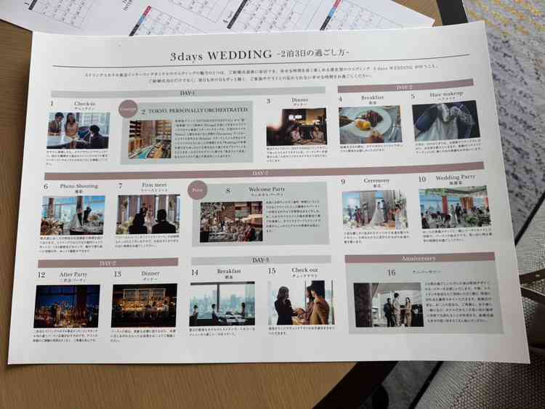The height and width of the screenshot is (409, 545).
Task: Click the round badge beside Tokyo Personally Orchestrated
Action: (x=129, y=110)
